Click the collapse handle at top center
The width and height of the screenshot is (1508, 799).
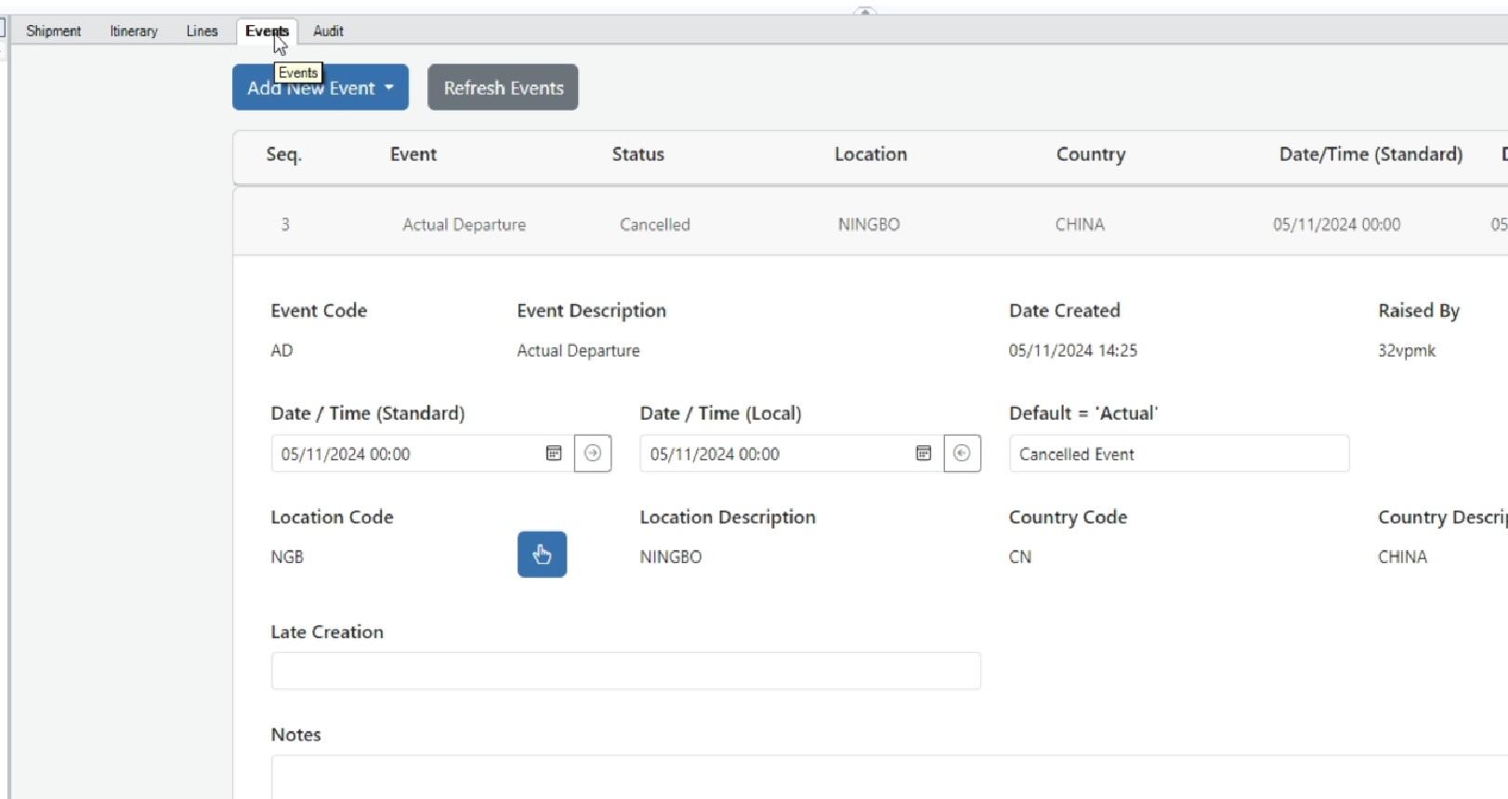click(865, 11)
